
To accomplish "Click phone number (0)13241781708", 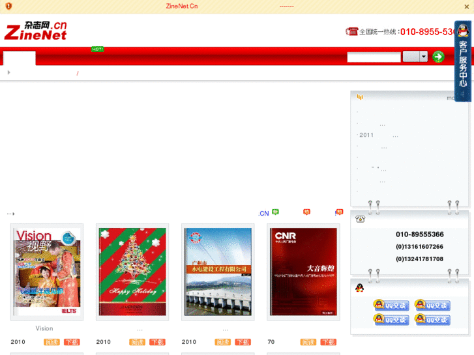I will (420, 259).
